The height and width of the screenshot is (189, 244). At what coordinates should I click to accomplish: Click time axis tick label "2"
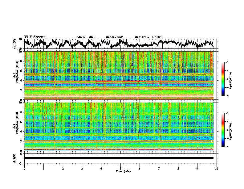coord(63,169)
